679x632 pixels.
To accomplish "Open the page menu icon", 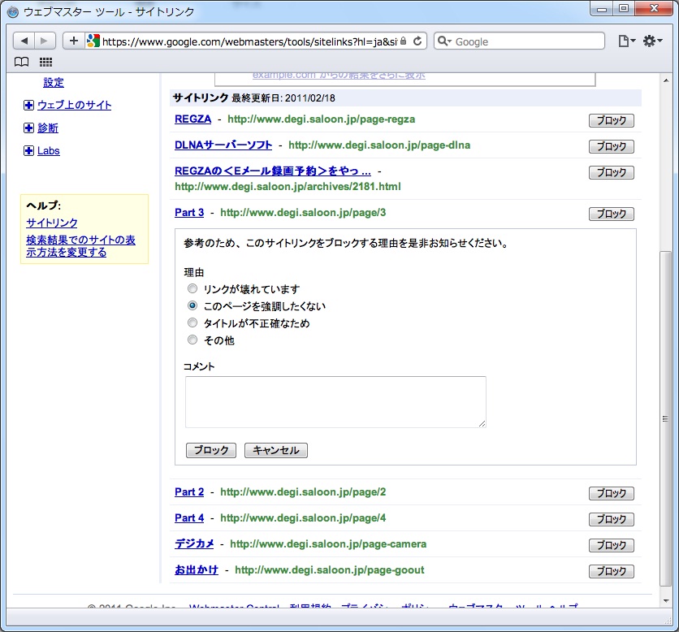I will 626,41.
